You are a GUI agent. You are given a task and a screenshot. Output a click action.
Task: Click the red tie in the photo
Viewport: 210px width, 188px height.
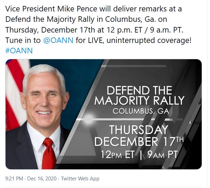[49, 153]
